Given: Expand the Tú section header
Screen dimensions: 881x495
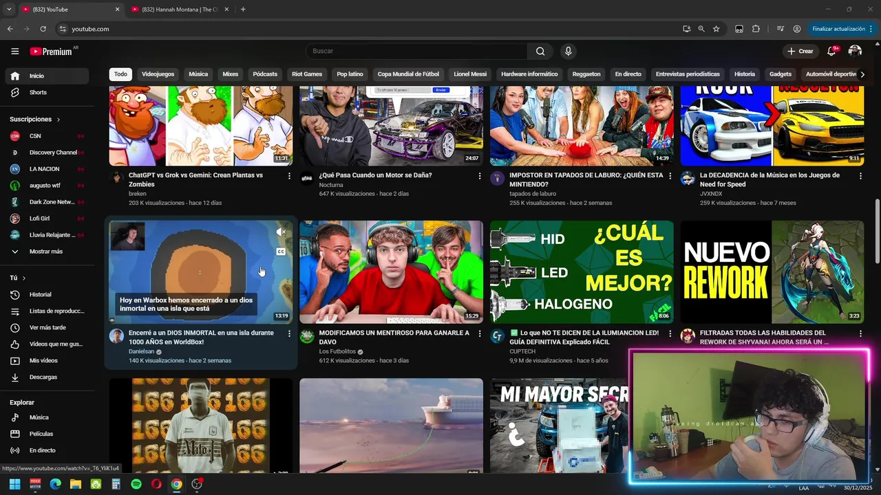Looking at the screenshot, I should 18,278.
